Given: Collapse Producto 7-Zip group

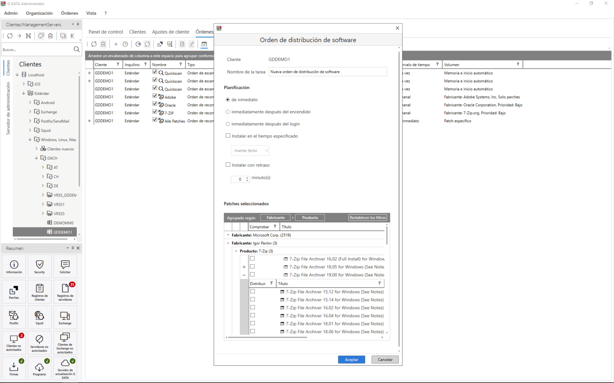Looking at the screenshot, I should (x=236, y=251).
